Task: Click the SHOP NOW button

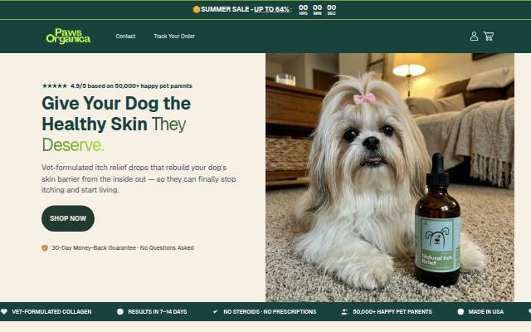Action: (68, 218)
